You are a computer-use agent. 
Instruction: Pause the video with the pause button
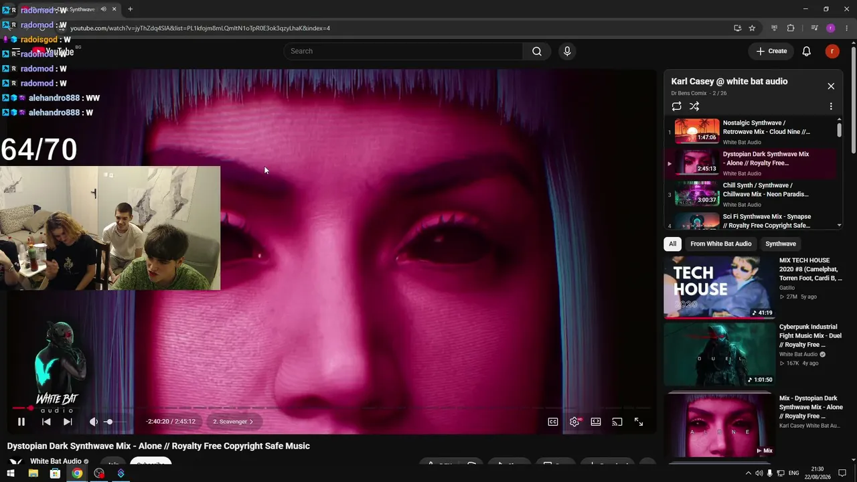pyautogui.click(x=21, y=422)
